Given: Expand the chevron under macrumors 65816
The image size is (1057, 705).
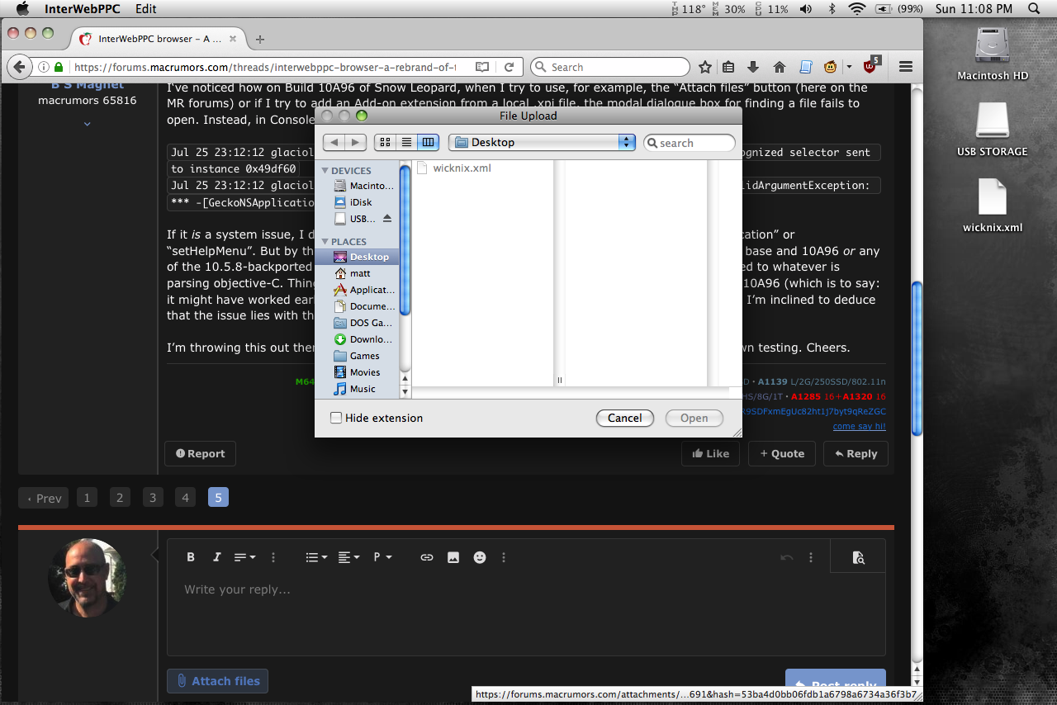Looking at the screenshot, I should pos(87,124).
